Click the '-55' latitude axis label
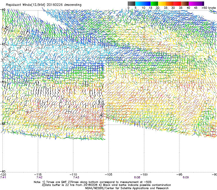The width and height of the screenshot is (217, 190). [x=3, y=124]
